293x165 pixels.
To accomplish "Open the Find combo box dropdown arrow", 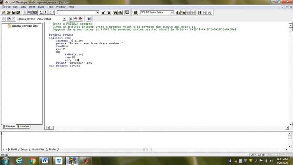I will tap(97, 12).
